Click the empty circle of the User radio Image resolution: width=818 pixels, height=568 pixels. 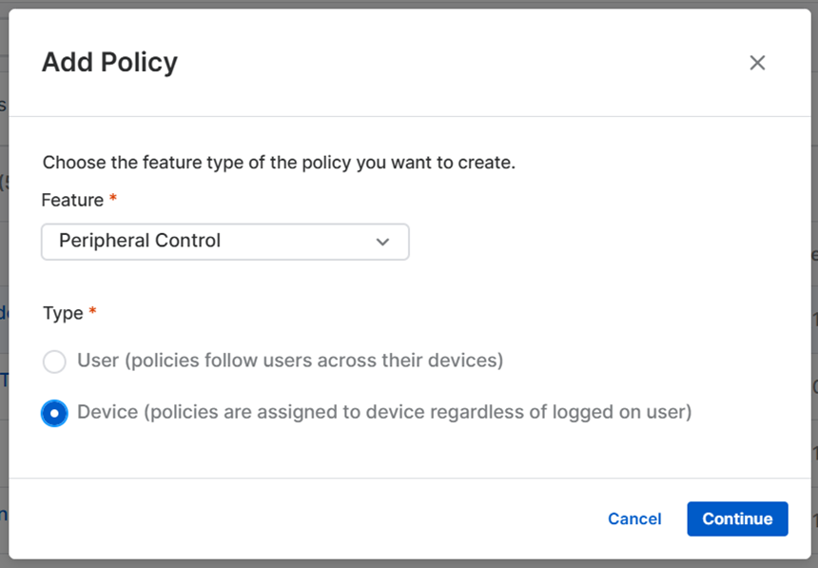(x=54, y=362)
